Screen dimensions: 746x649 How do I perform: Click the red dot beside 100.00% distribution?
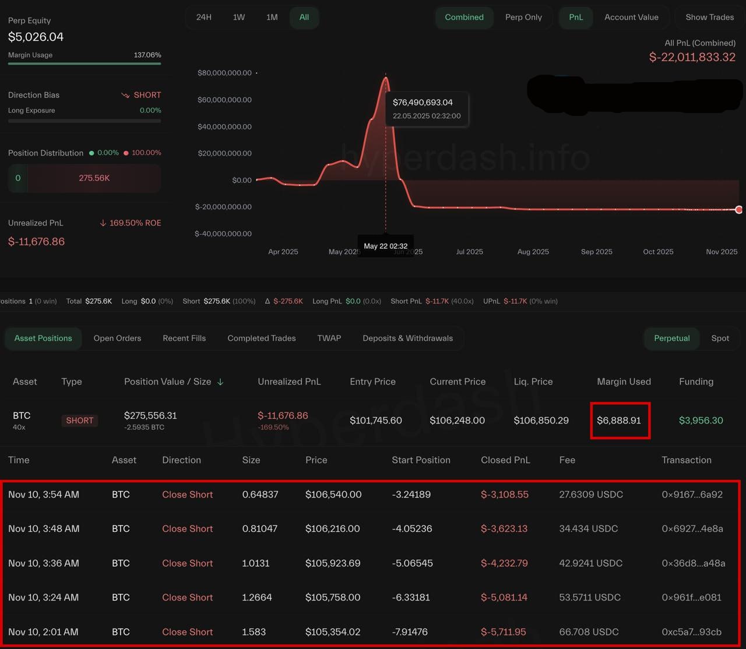pos(126,153)
